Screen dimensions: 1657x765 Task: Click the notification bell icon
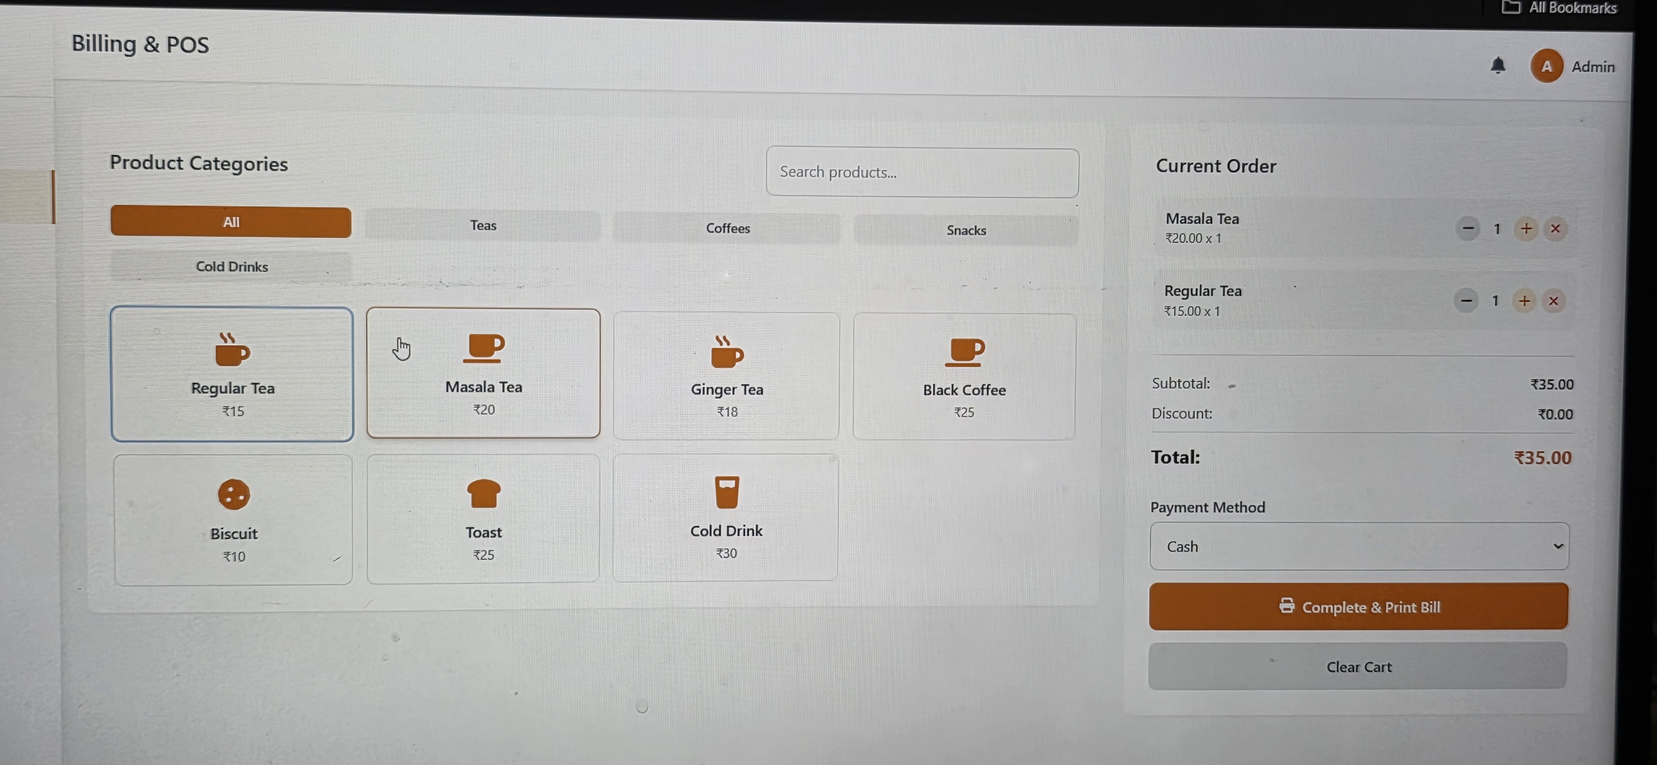click(x=1498, y=65)
